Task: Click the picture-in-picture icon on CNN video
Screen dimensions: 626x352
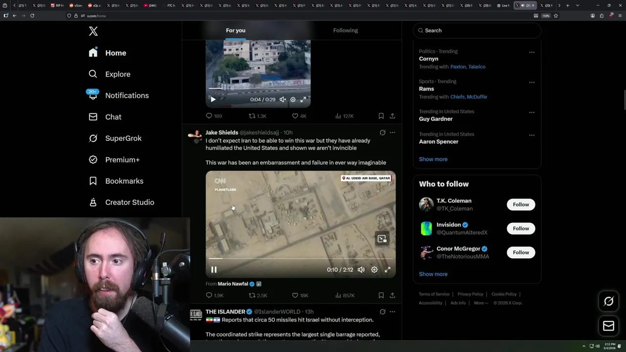Action: 382,239
